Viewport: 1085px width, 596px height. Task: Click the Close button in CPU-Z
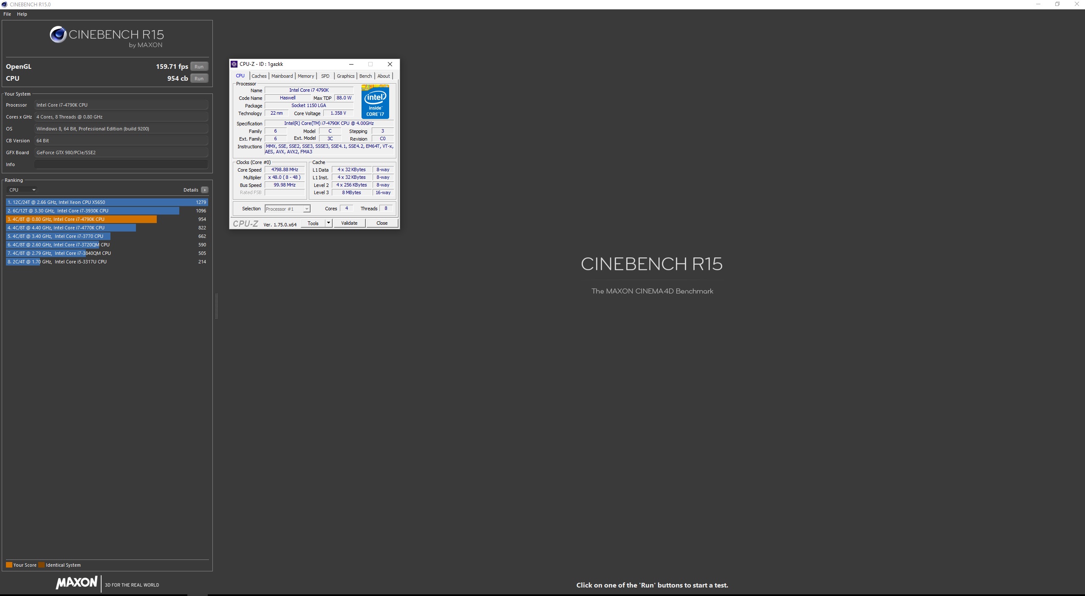(382, 223)
